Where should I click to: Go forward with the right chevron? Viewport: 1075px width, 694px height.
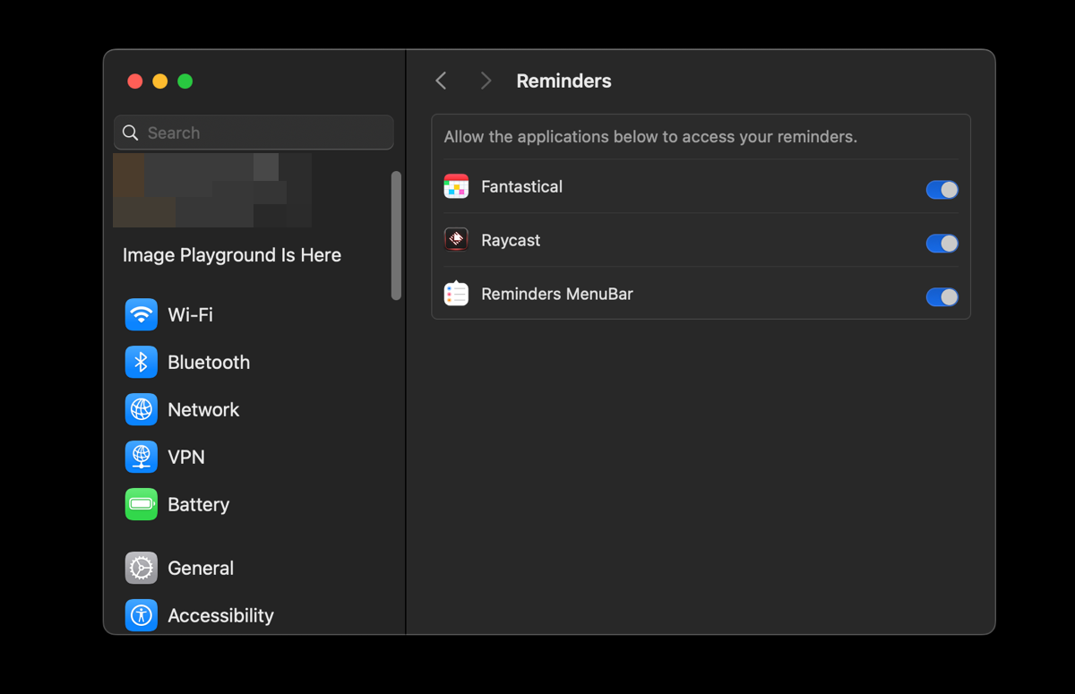click(x=486, y=81)
